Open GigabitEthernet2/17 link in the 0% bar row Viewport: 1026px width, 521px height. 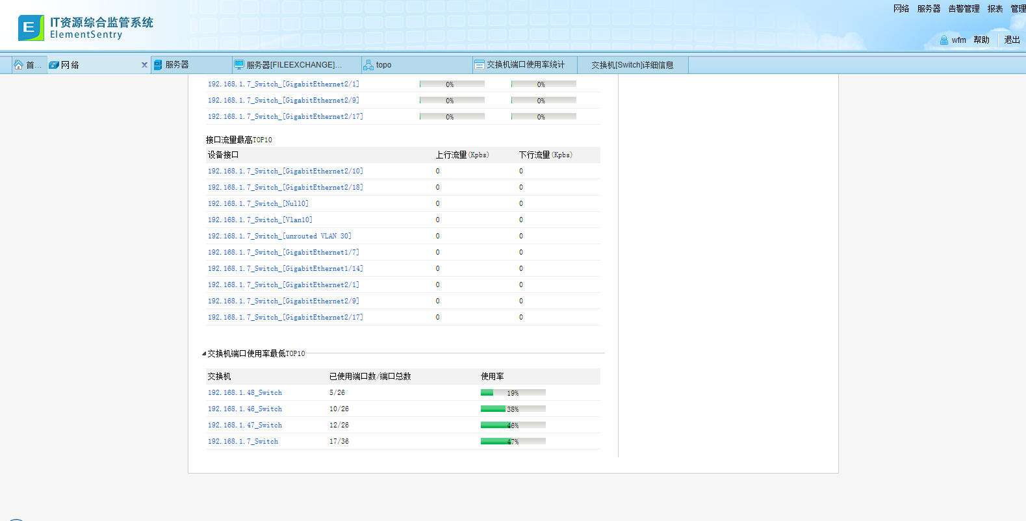285,116
